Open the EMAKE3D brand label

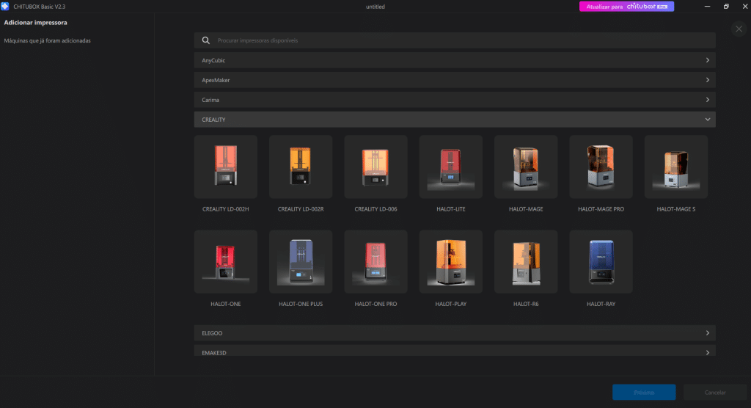(x=214, y=352)
